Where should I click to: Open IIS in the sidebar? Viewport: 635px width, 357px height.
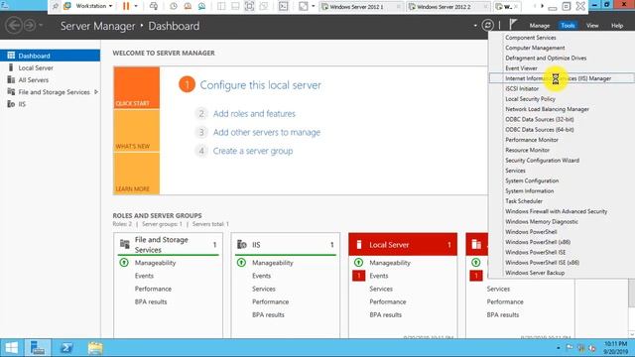coord(22,104)
